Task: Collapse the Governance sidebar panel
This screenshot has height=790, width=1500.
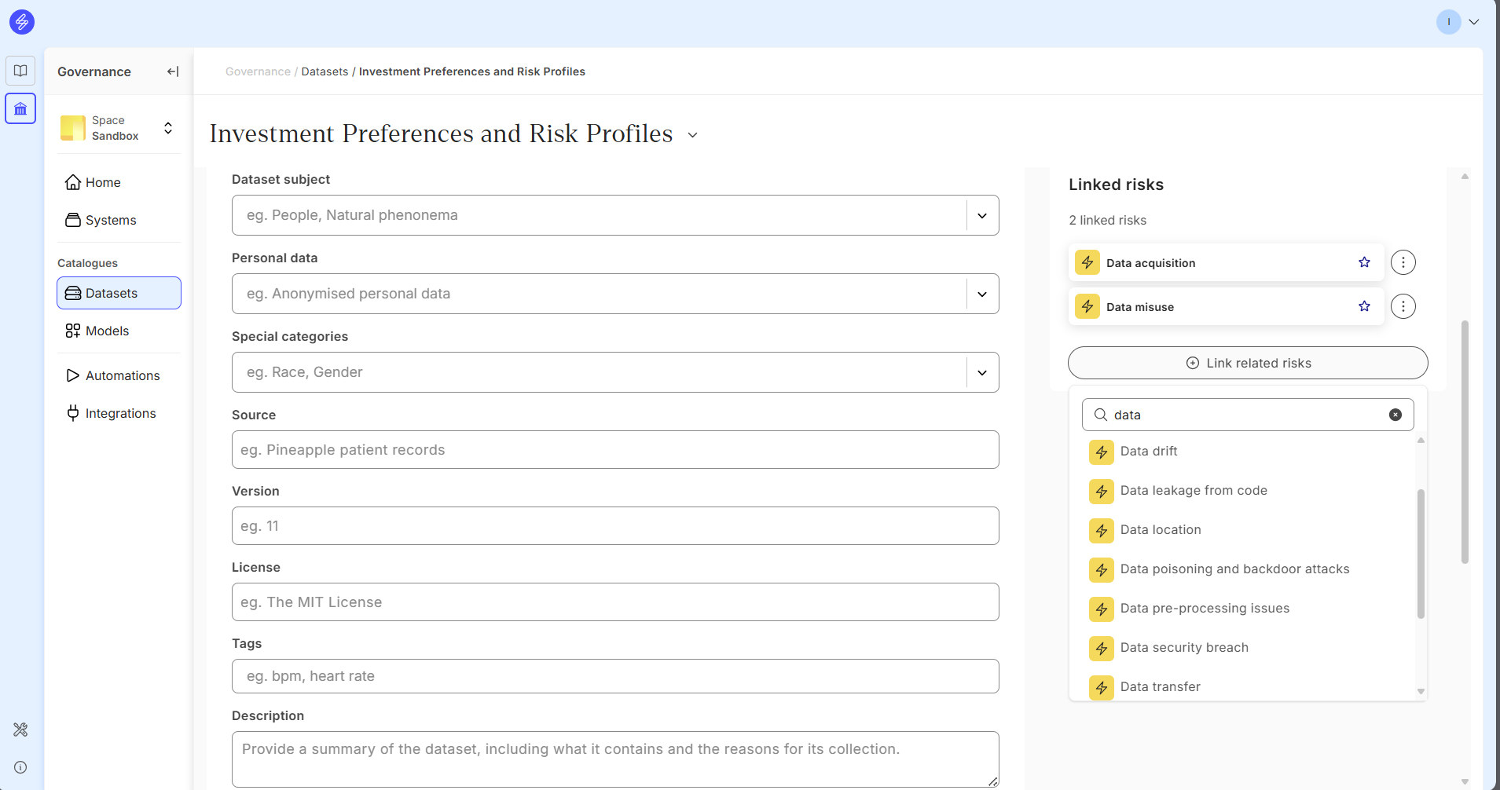Action: tap(173, 71)
